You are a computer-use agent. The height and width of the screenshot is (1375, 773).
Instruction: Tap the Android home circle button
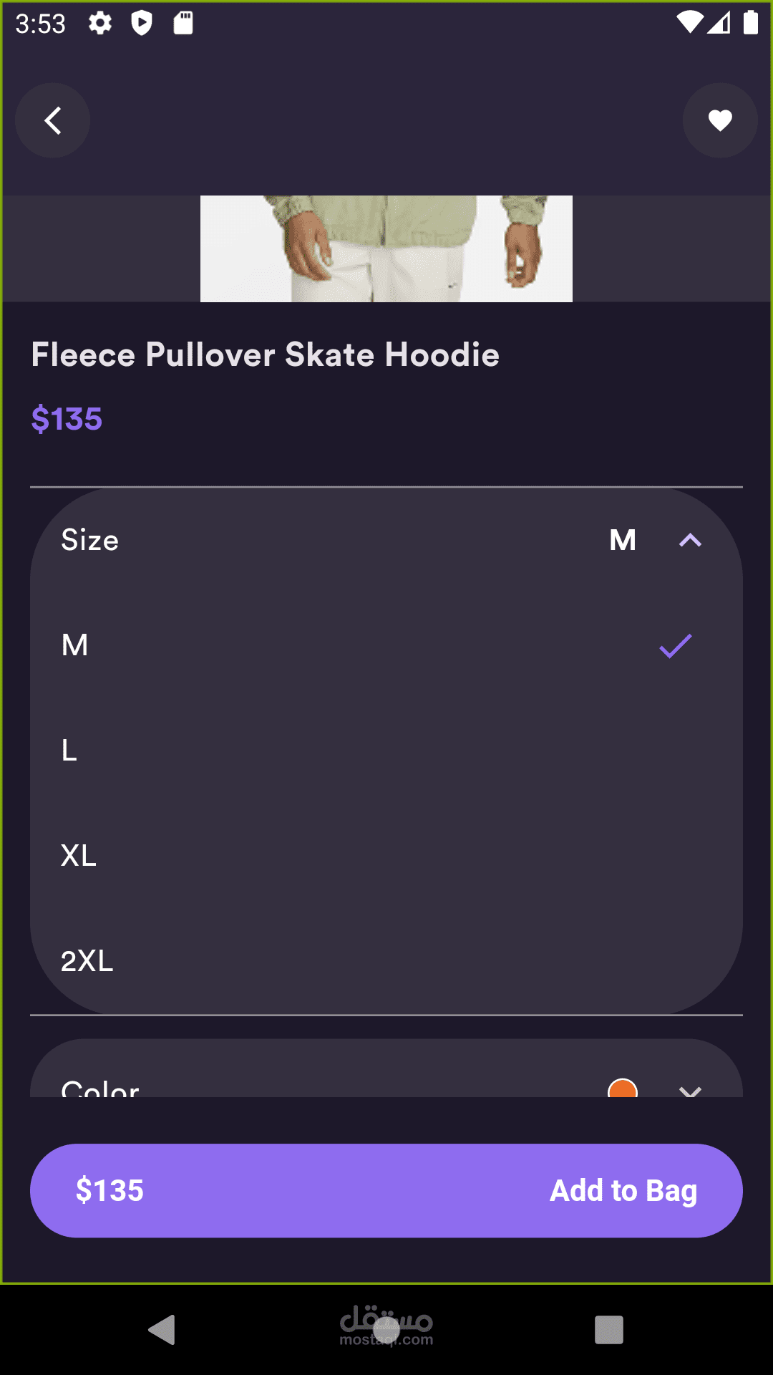tap(386, 1330)
